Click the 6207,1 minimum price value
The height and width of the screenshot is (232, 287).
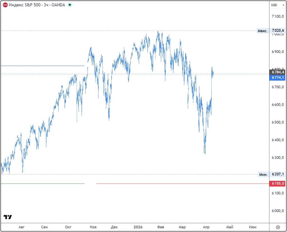coord(278,174)
